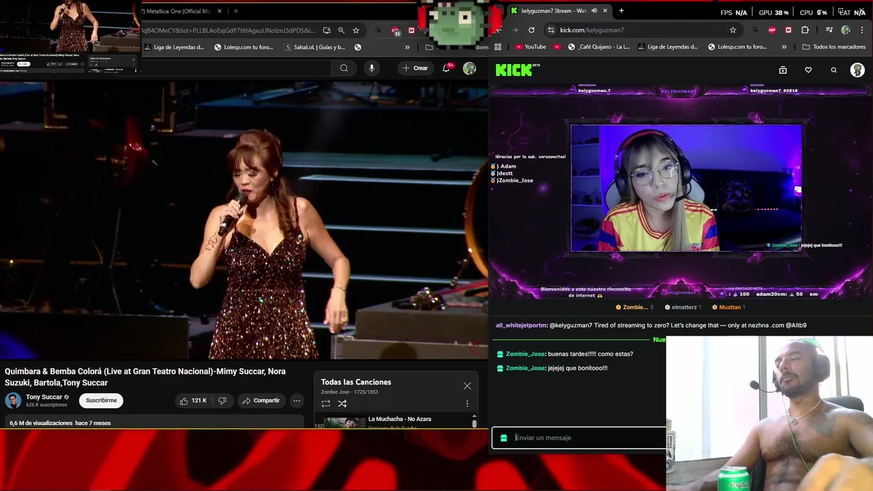
Task: Bookmark the Kick page with star
Action: point(733,30)
